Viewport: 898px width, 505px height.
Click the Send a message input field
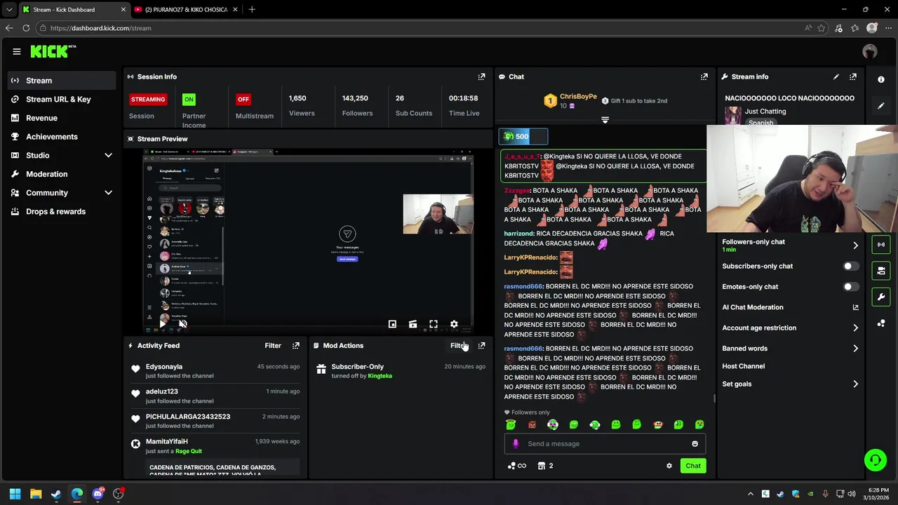coord(605,443)
